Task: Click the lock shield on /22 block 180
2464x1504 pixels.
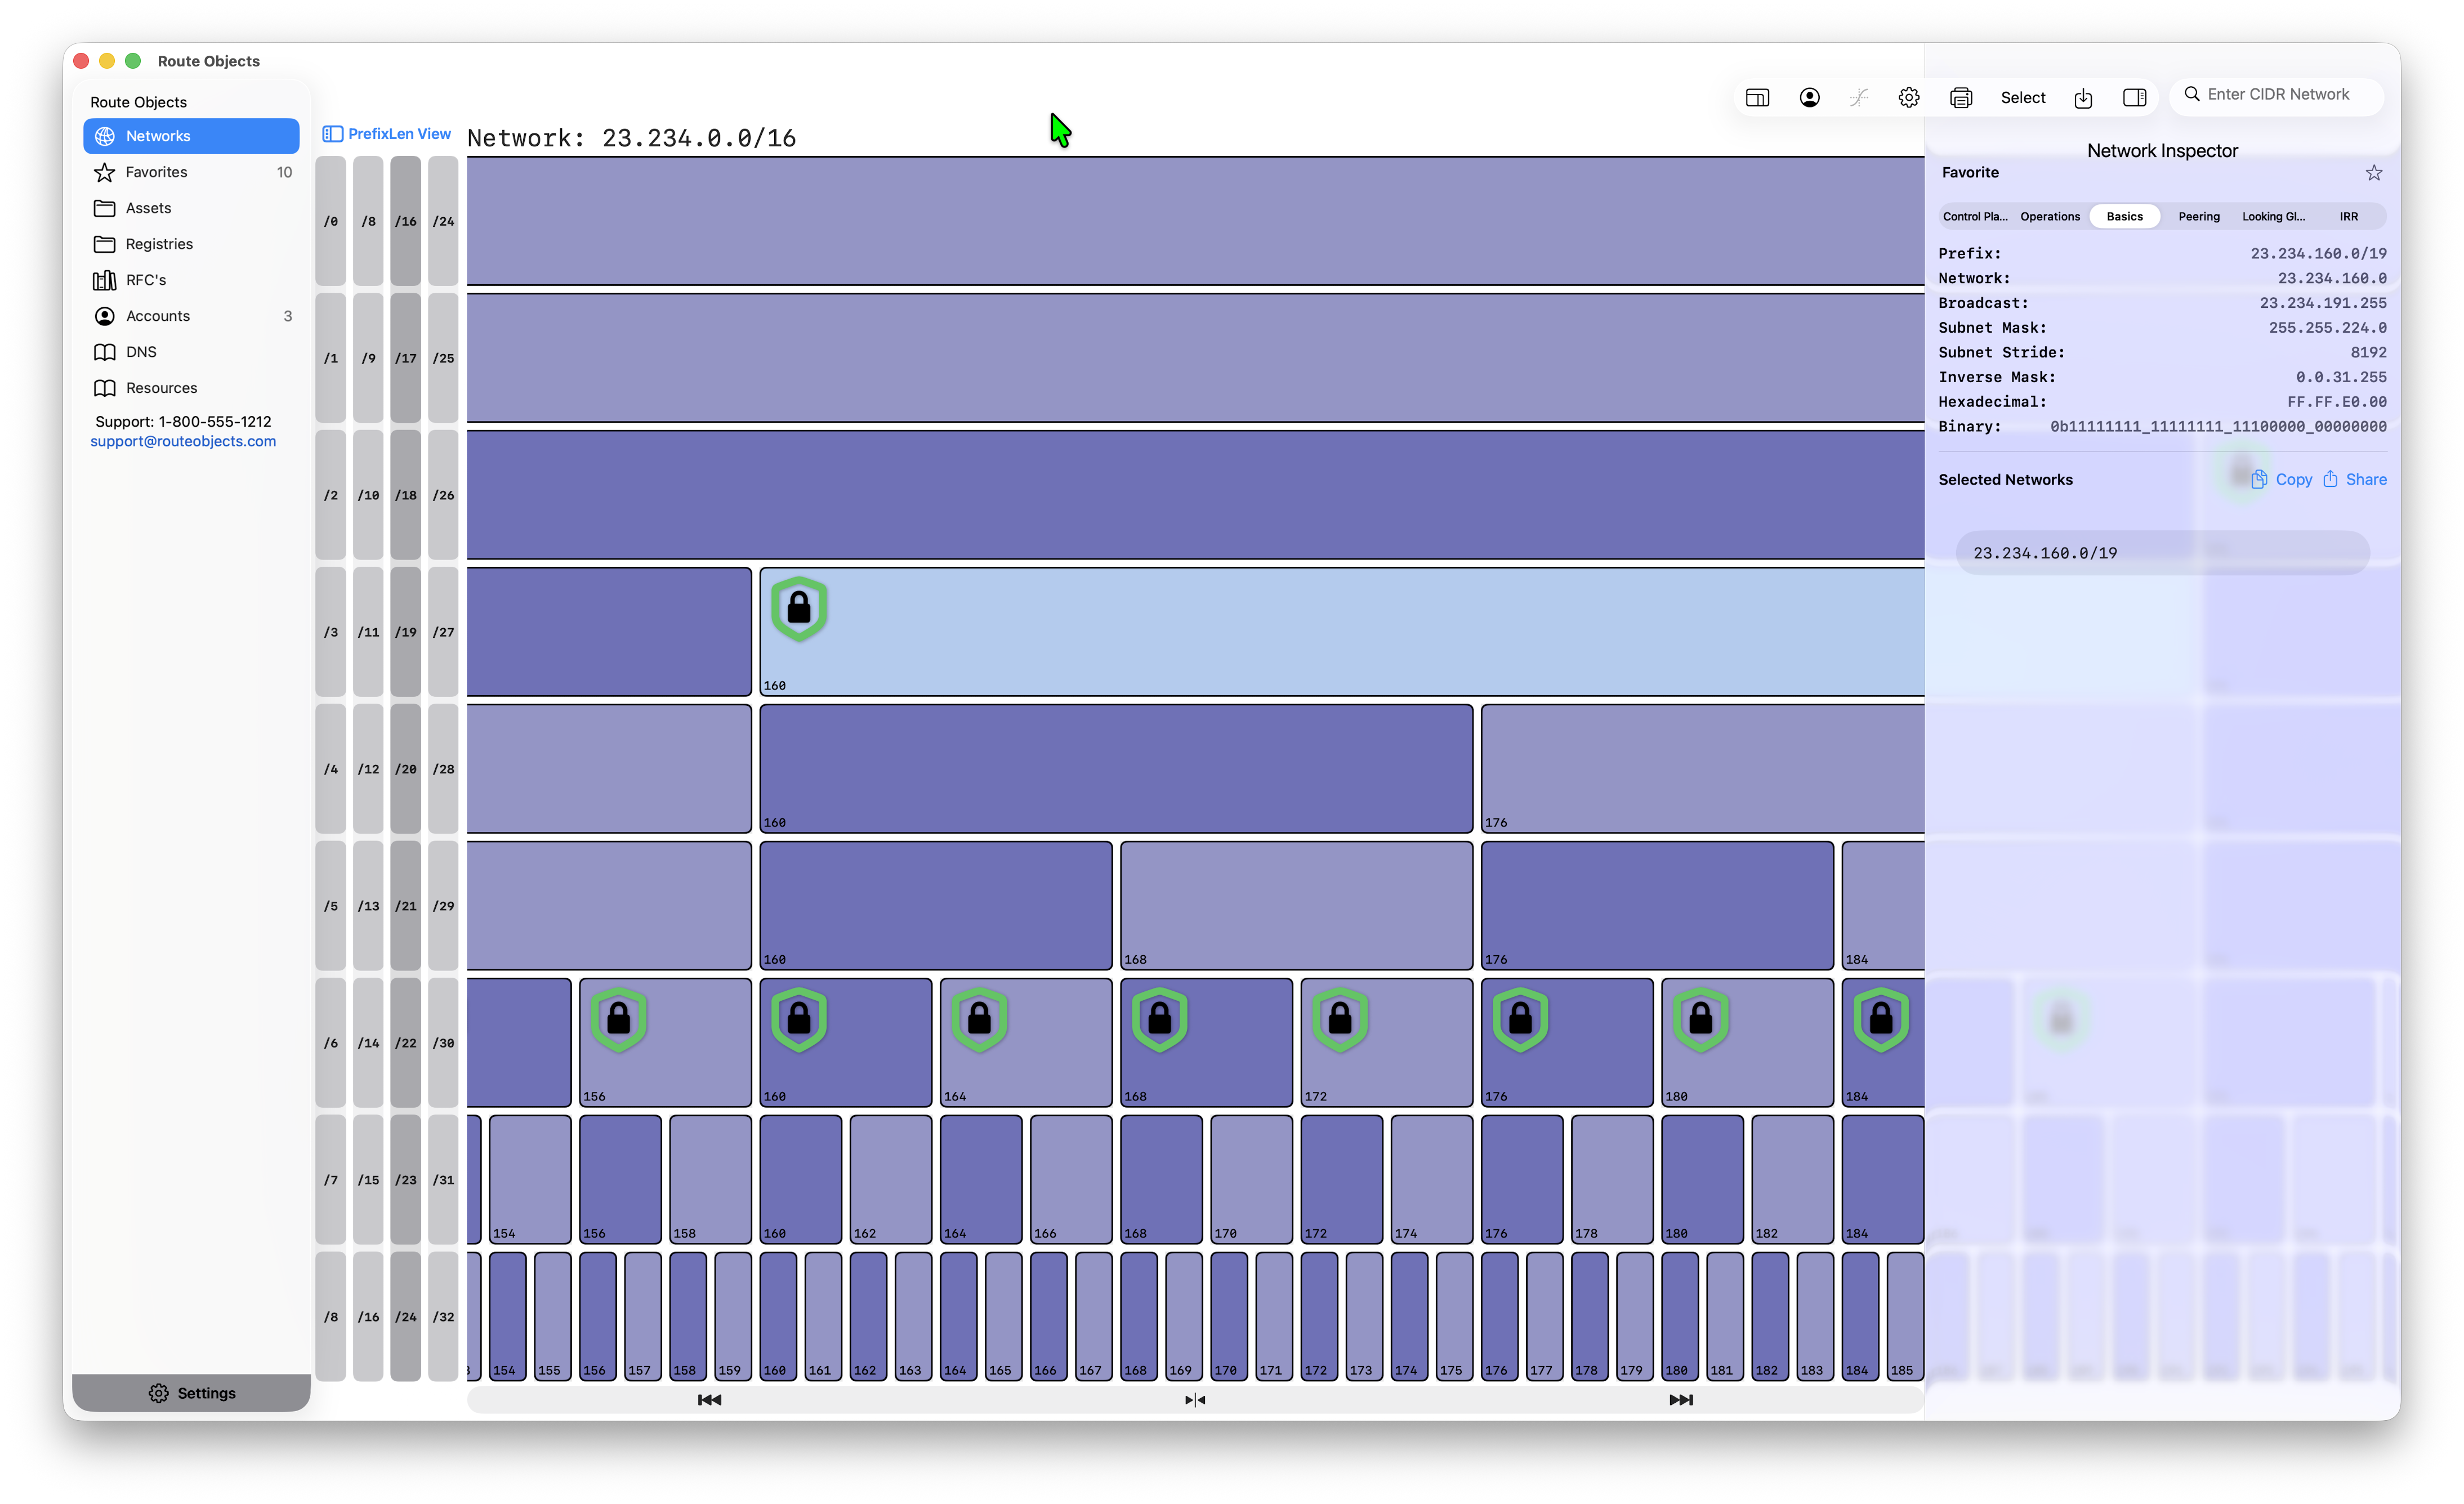Action: pyautogui.click(x=1701, y=1018)
